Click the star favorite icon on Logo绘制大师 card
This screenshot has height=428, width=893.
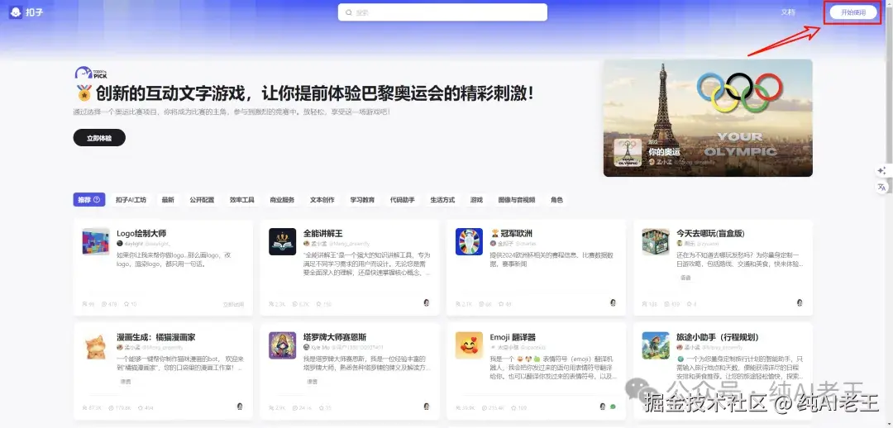[x=126, y=304]
